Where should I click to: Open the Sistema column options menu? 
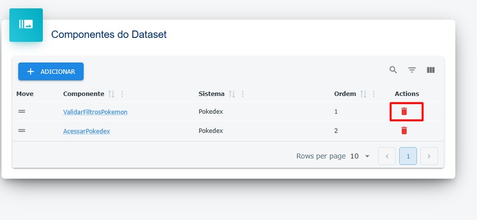pos(243,94)
